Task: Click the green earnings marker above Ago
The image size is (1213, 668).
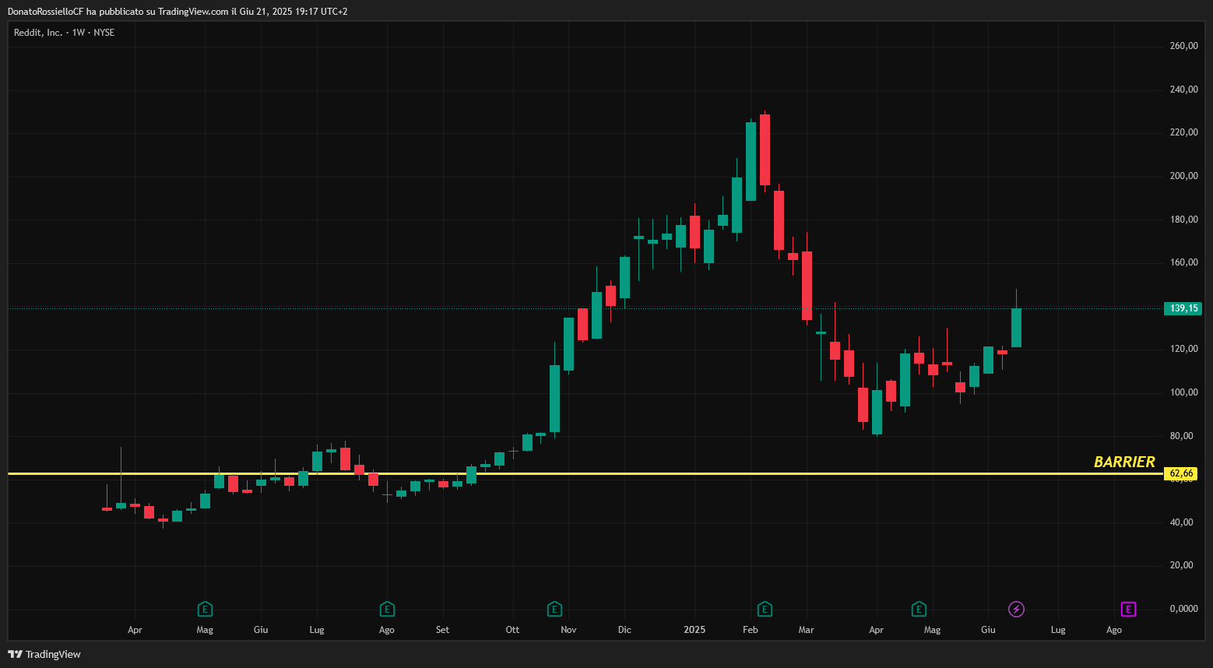Action: tap(387, 609)
